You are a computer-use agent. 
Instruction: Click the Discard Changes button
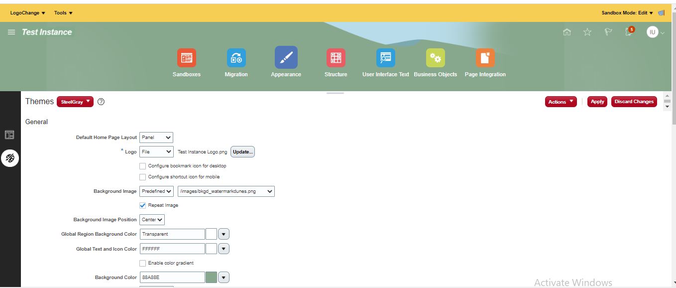634,101
